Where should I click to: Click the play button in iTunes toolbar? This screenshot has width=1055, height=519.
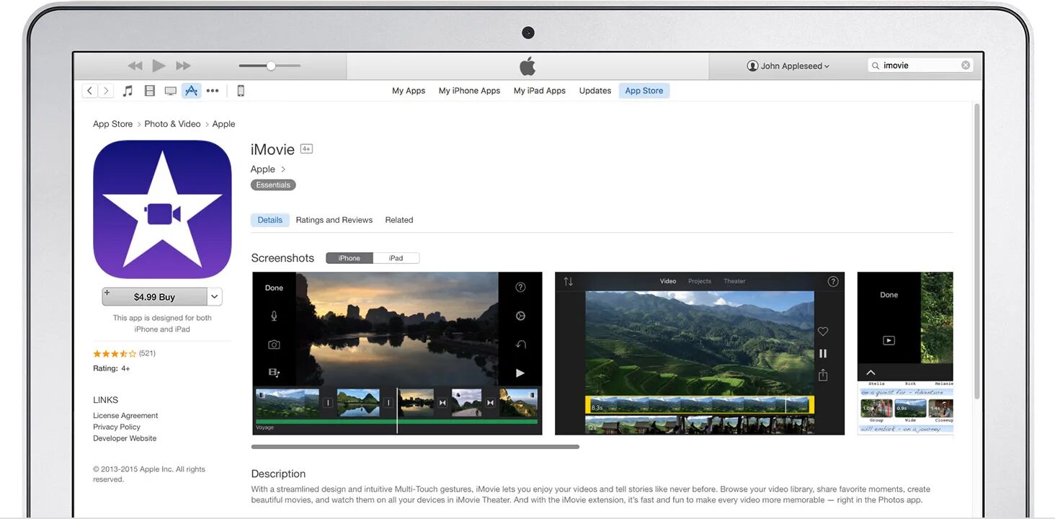[159, 66]
